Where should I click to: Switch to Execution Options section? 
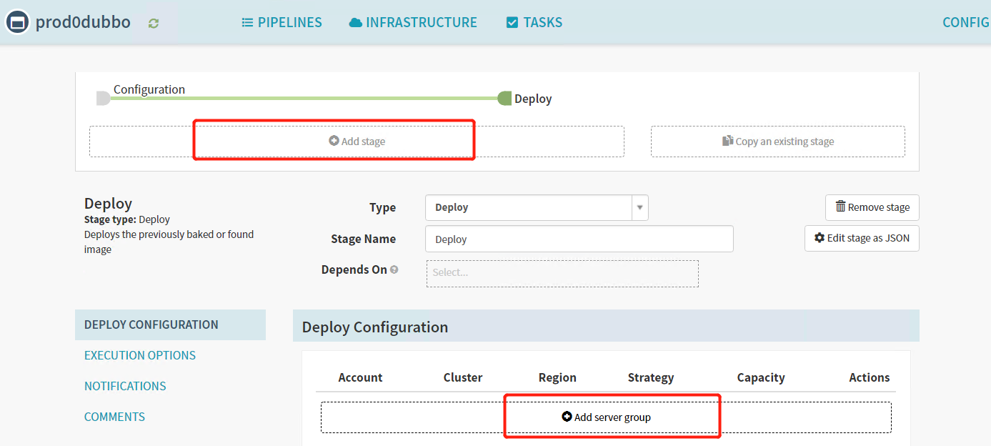click(140, 355)
